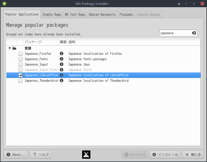Click the window shade (roll-up) arrow icon
The height and width of the screenshot is (162, 207).
pyautogui.click(x=179, y=4)
